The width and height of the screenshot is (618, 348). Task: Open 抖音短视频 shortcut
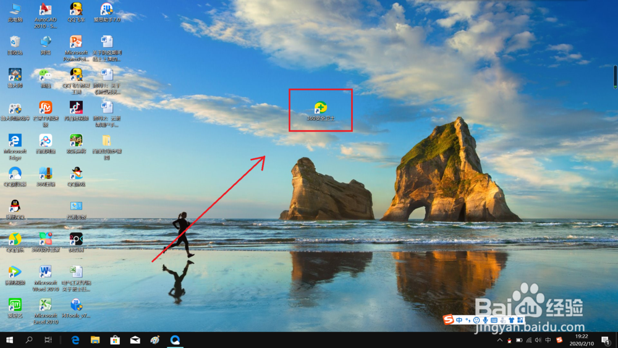pyautogui.click(x=76, y=111)
